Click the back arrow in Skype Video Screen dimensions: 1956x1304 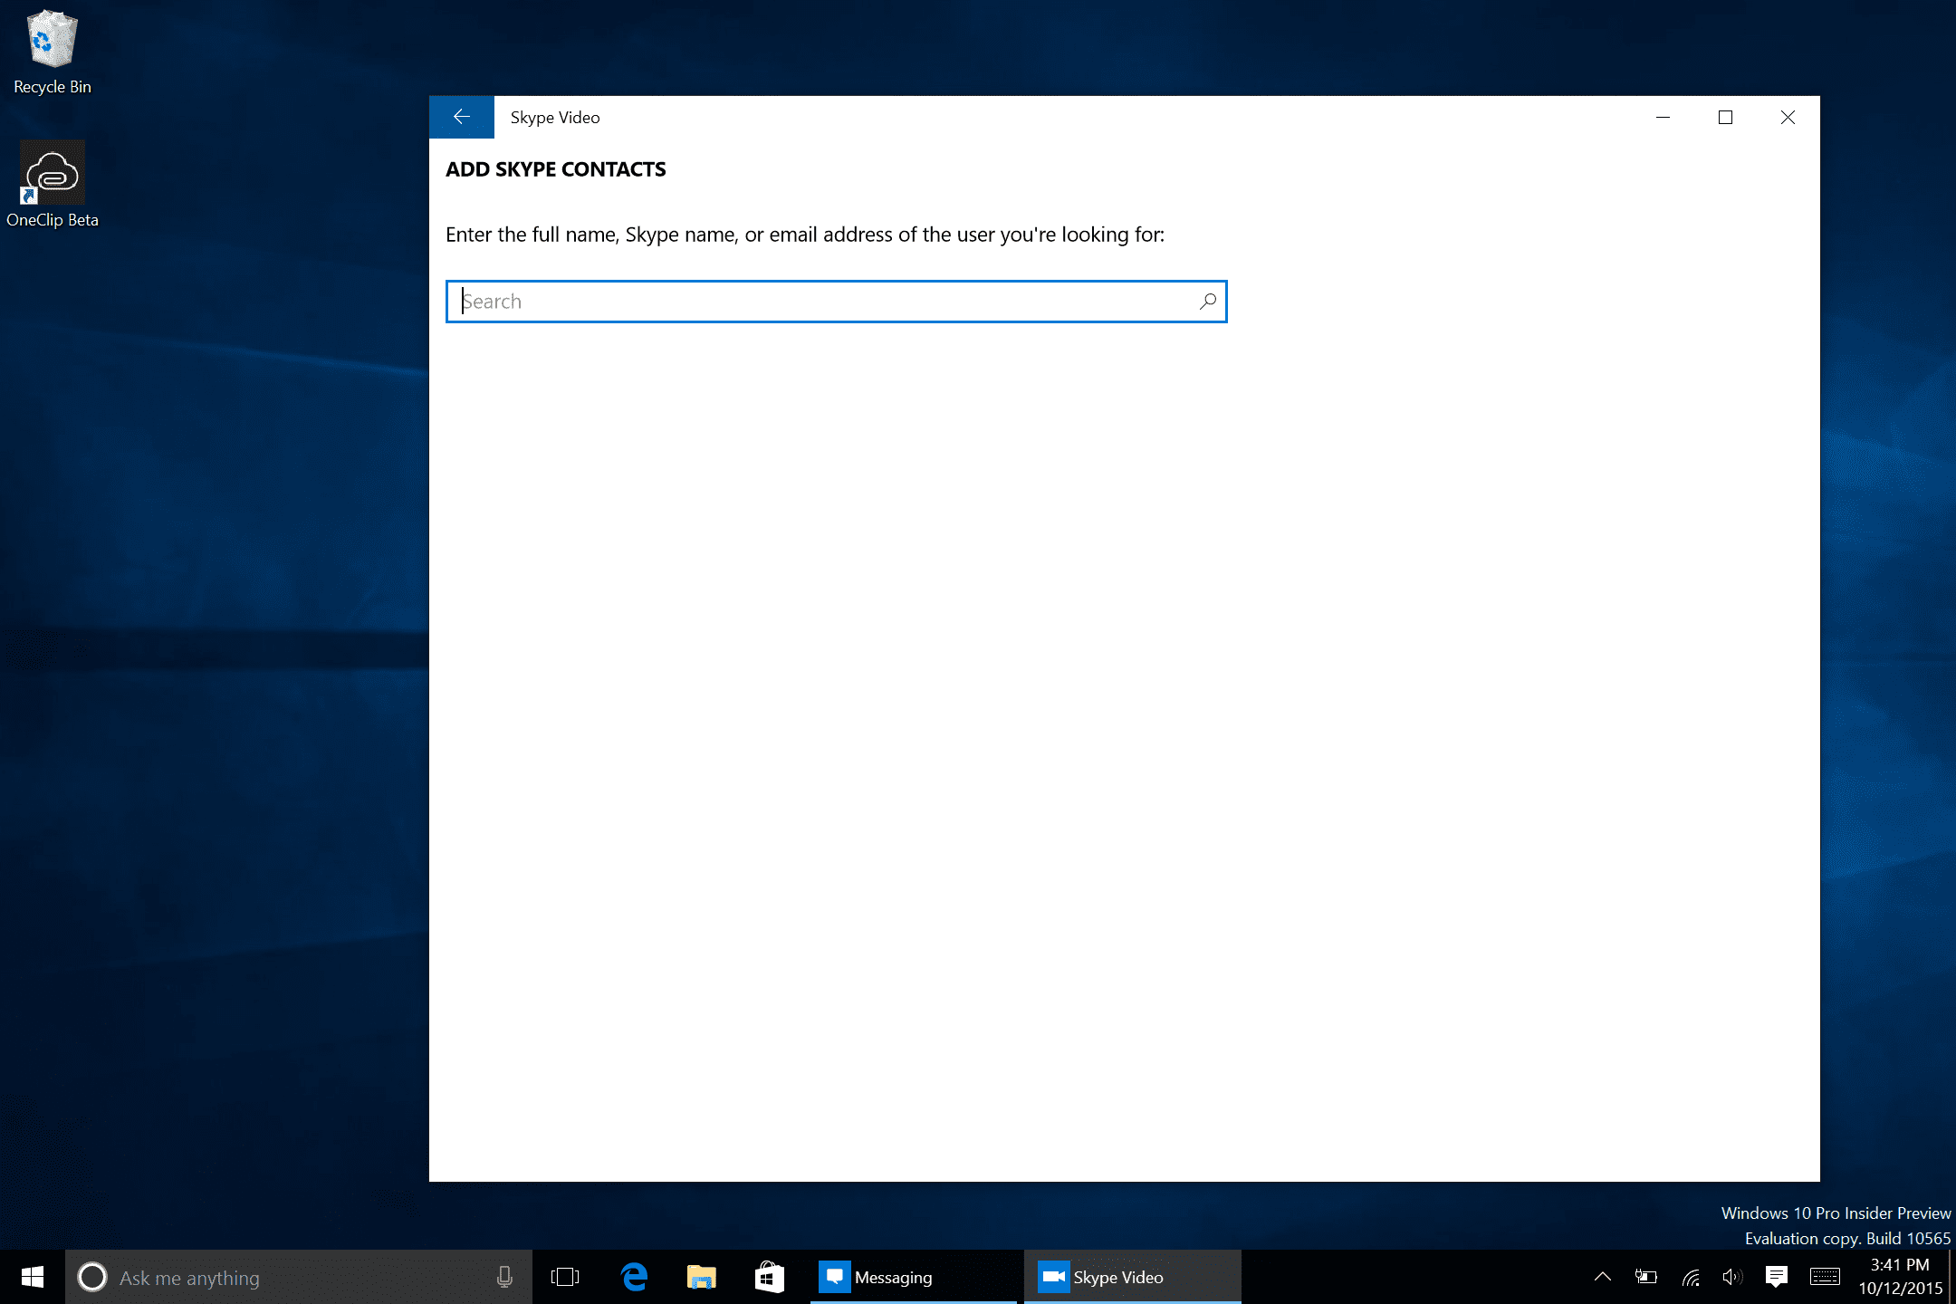461,117
